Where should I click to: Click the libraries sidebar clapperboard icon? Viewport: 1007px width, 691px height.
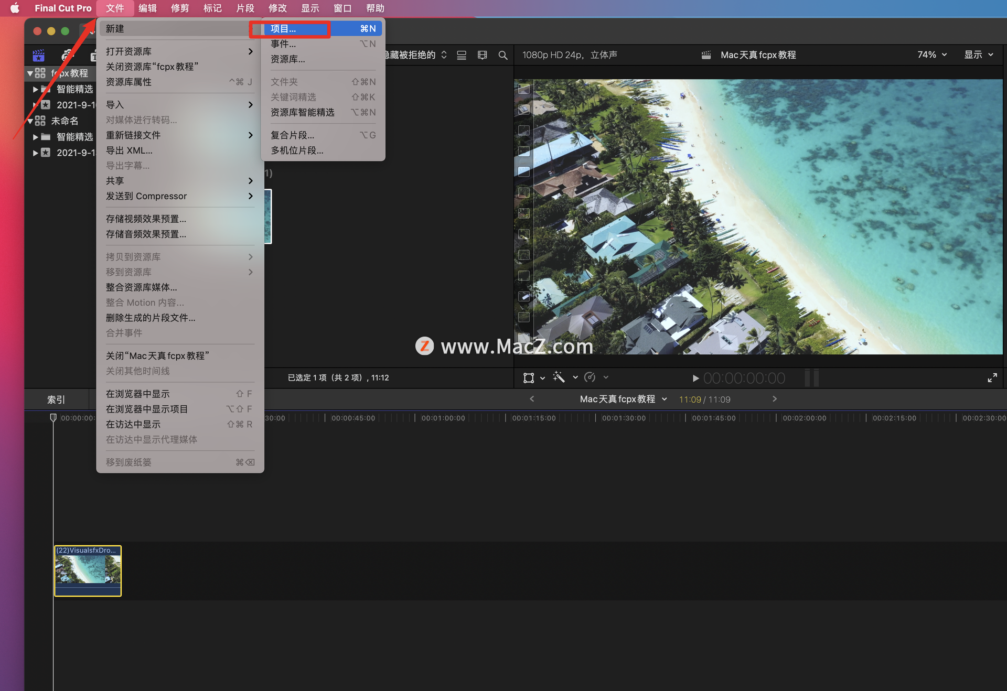click(38, 55)
